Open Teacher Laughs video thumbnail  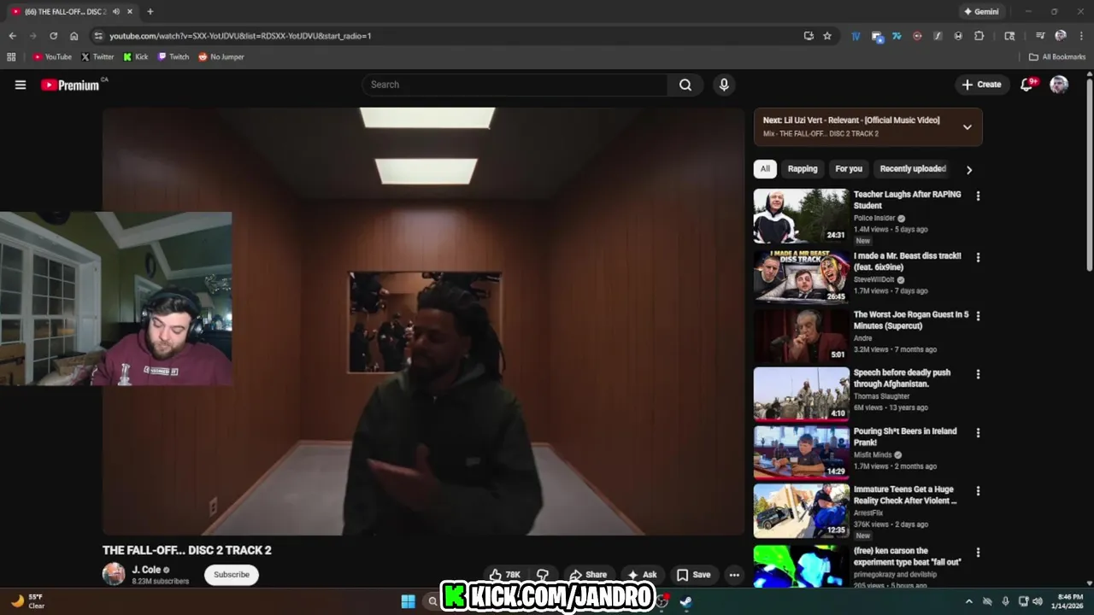pyautogui.click(x=801, y=216)
